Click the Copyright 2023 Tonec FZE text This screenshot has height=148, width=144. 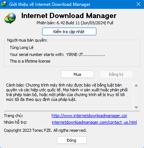point(45,130)
